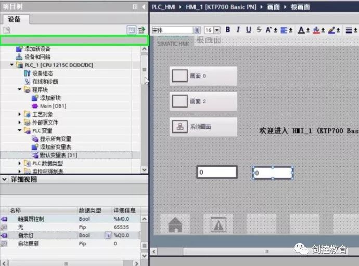Select the 指示灯 variable row

71,235
